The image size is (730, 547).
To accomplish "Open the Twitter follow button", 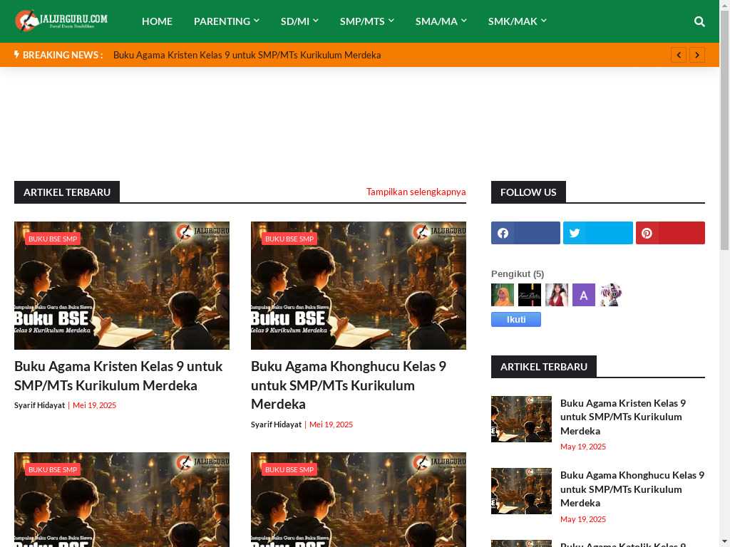I will 598,233.
